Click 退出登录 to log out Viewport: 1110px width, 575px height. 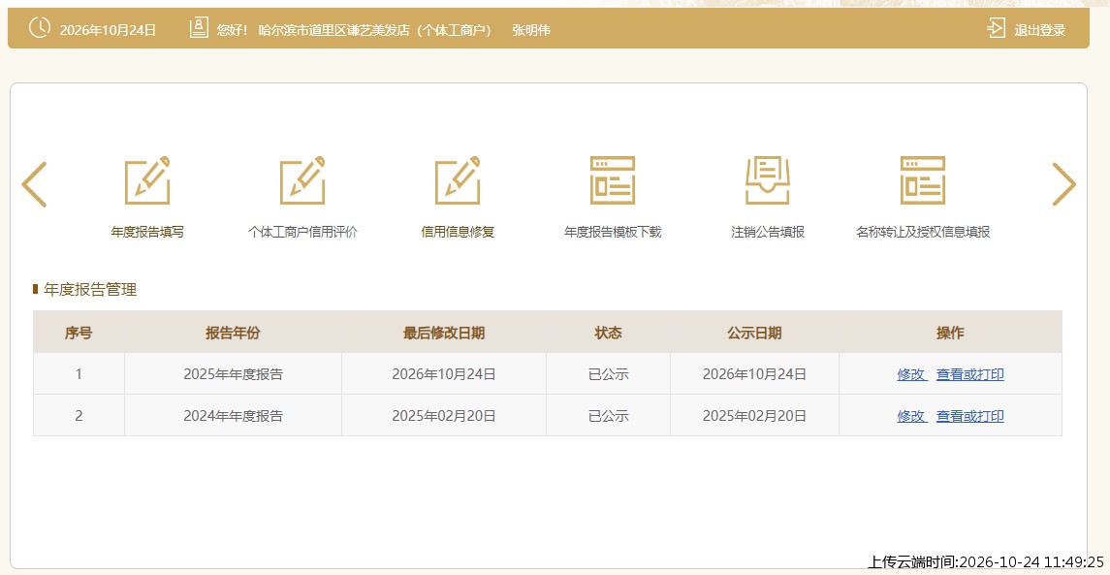click(x=1040, y=30)
